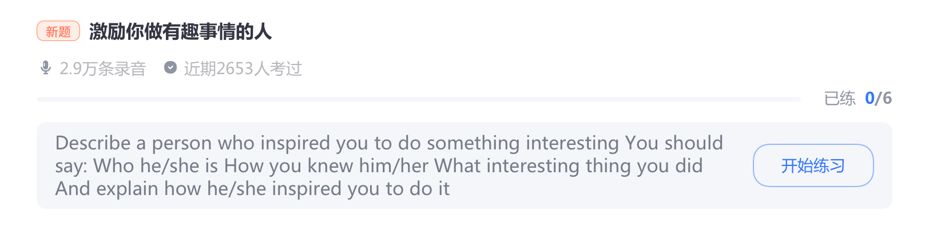The width and height of the screenshot is (929, 227).
Task: Click the 2.9万条录音 recordings count
Action: tap(103, 69)
